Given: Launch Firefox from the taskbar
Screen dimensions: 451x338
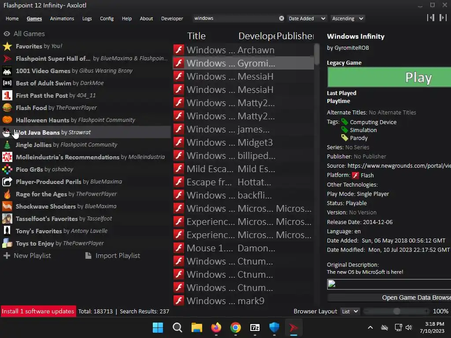Looking at the screenshot, I should click(216, 327).
